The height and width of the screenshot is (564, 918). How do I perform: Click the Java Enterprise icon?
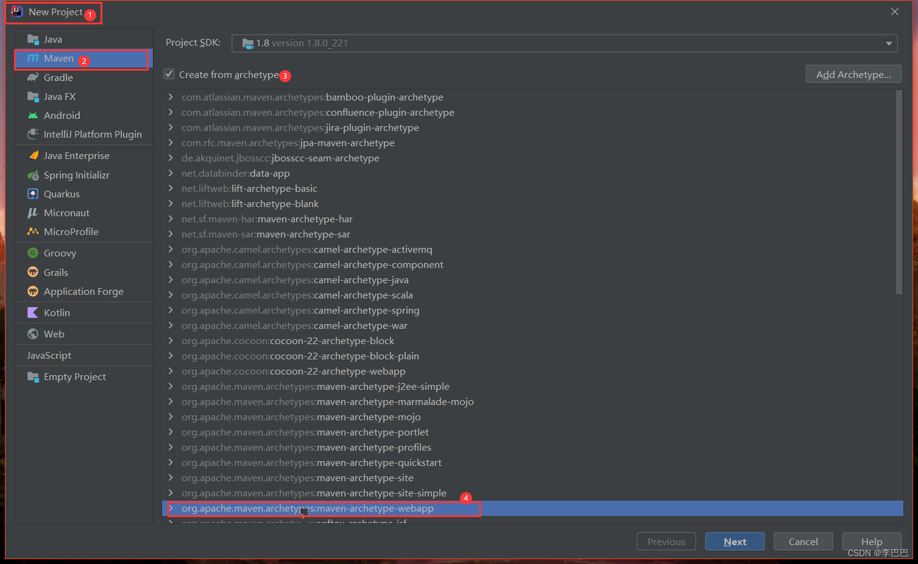point(33,155)
